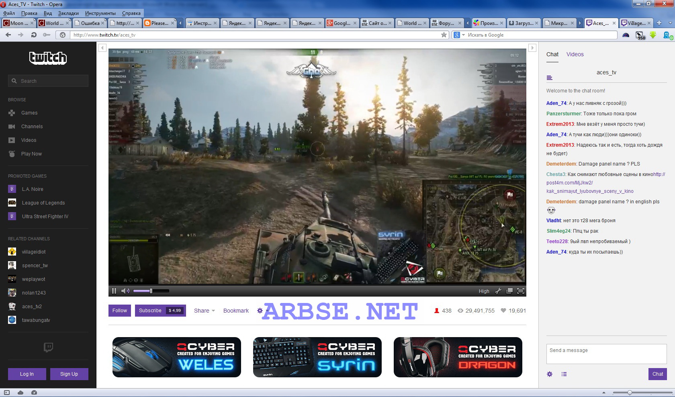Click the Sign Up button

click(x=69, y=374)
